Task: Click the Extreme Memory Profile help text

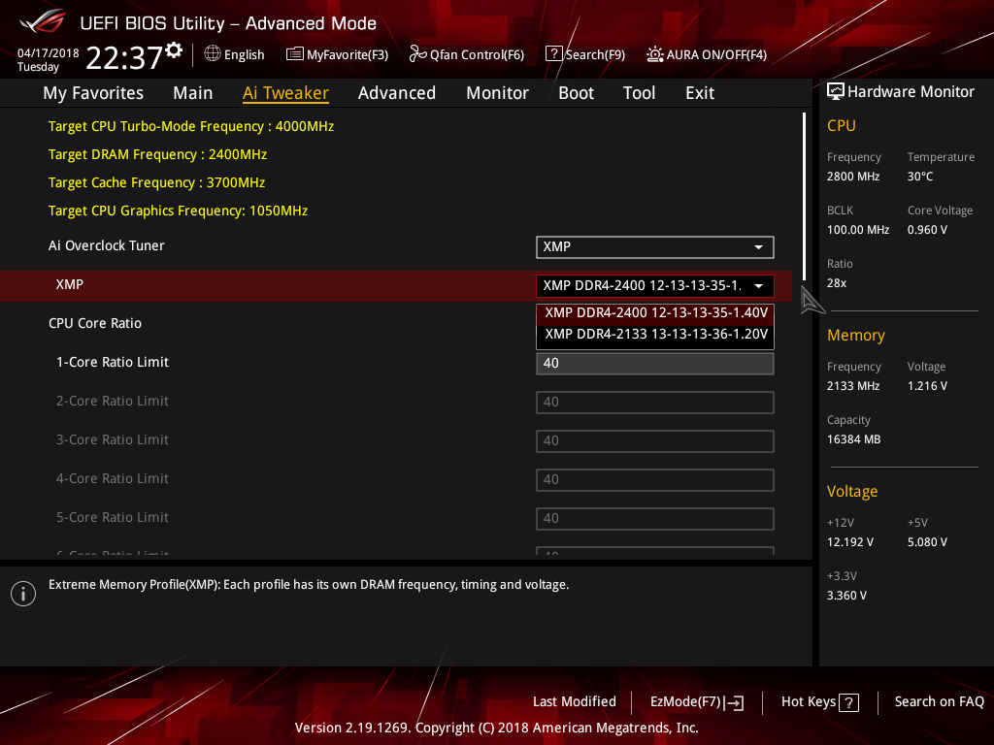Action: click(x=309, y=585)
